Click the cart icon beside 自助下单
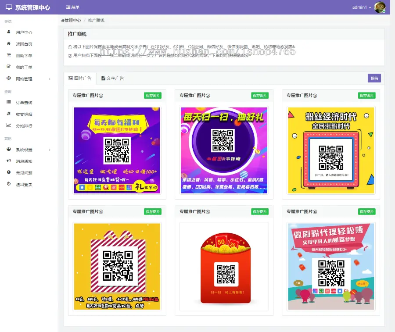Viewport: 395px width, 332px height. [x=9, y=55]
